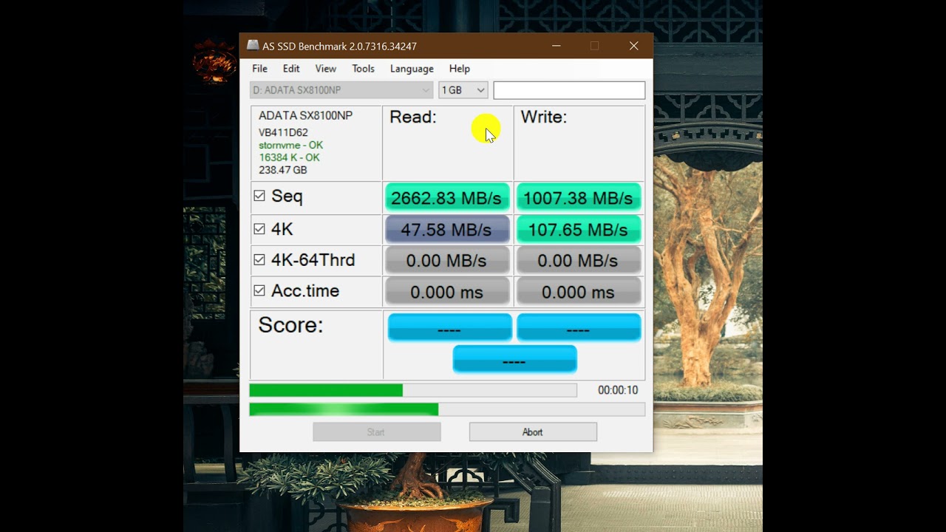
Task: Click the '238.47 GB' capacity text
Action: [x=282, y=170]
